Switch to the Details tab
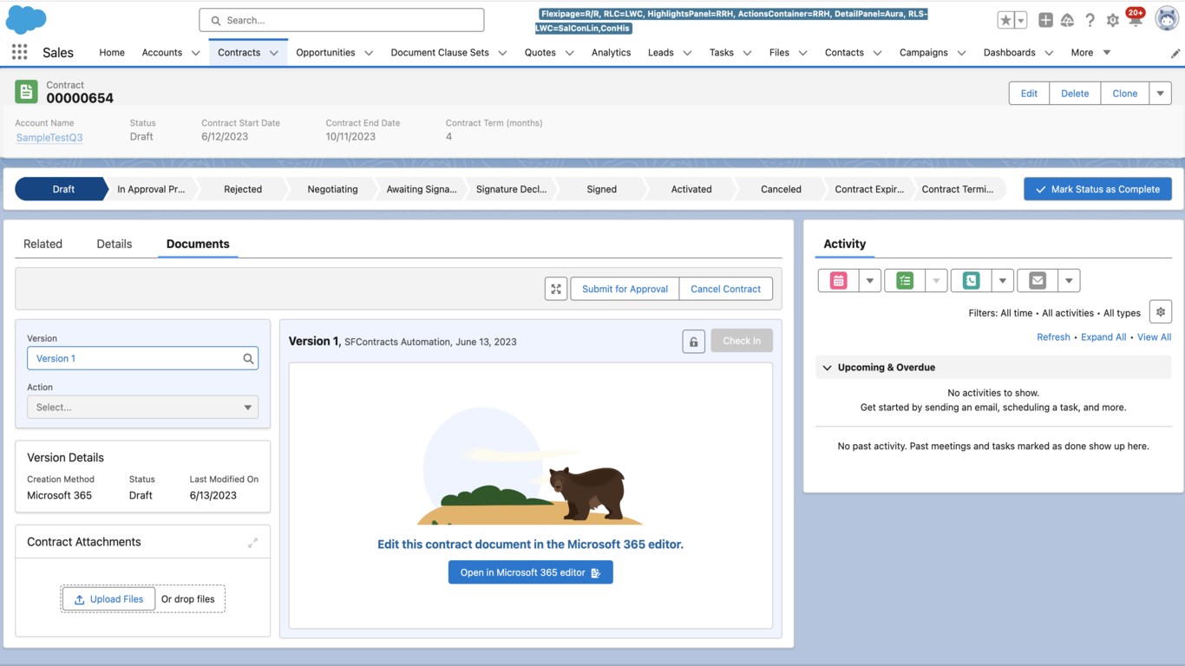The width and height of the screenshot is (1185, 666). pos(115,244)
